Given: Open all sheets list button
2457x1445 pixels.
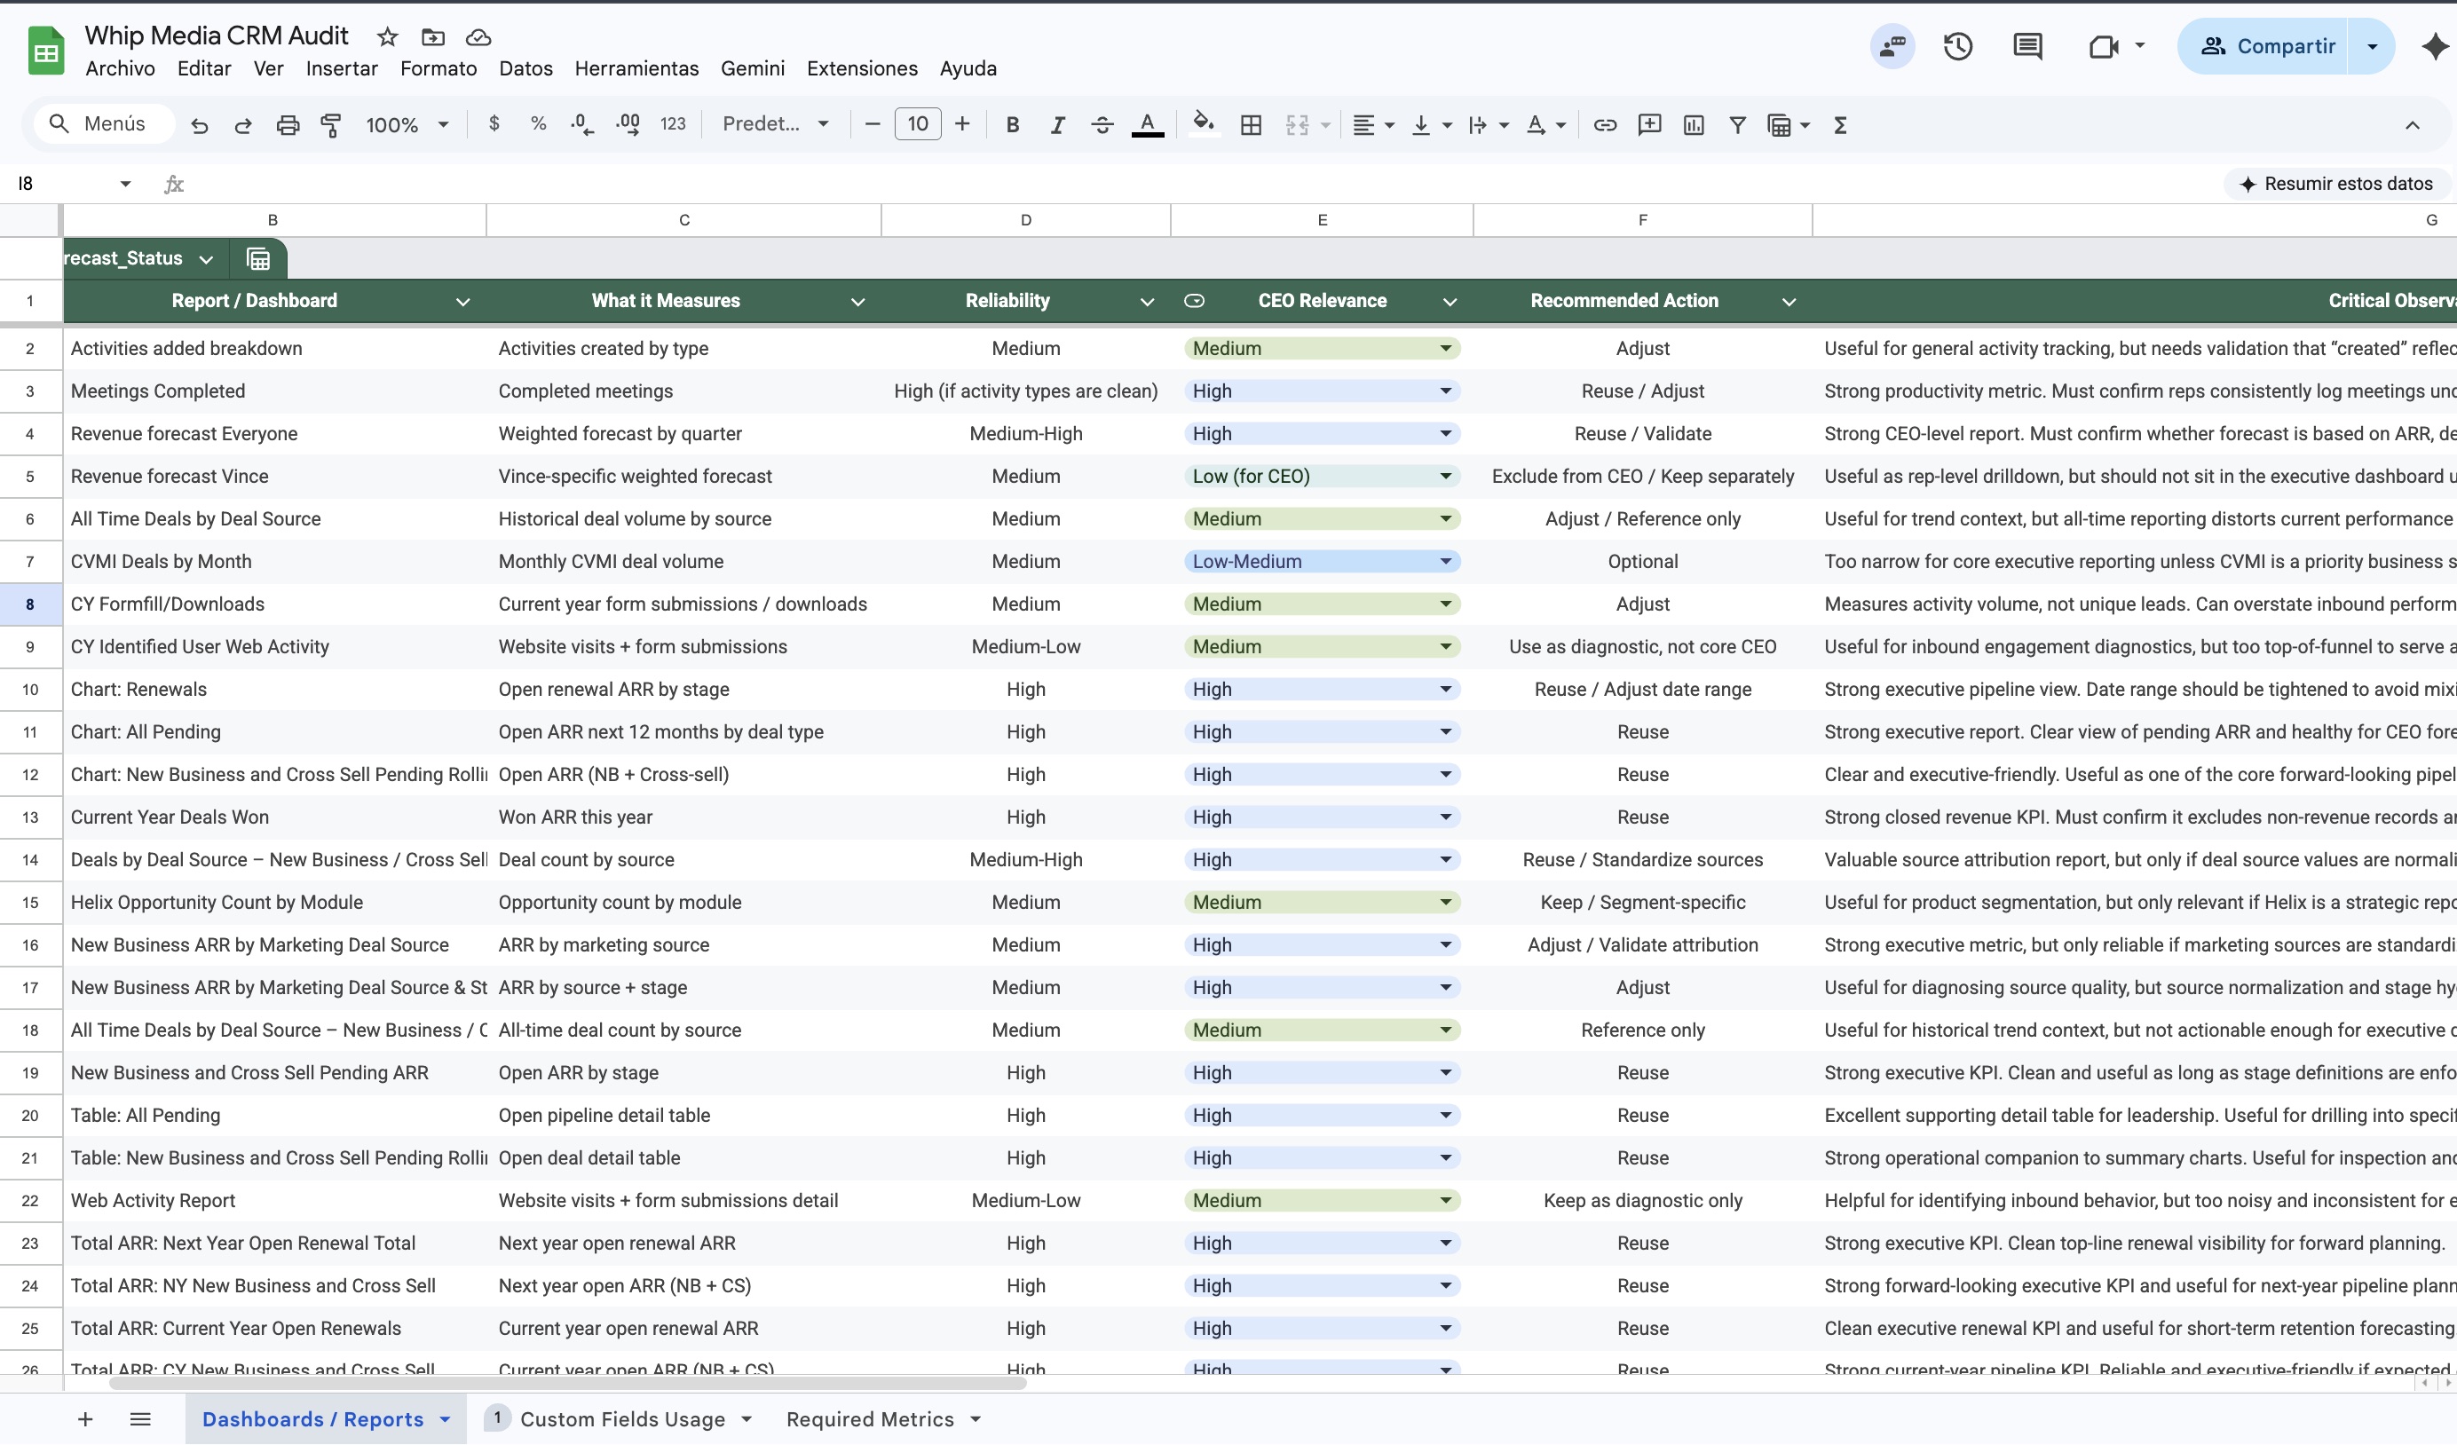Looking at the screenshot, I should pos(140,1418).
